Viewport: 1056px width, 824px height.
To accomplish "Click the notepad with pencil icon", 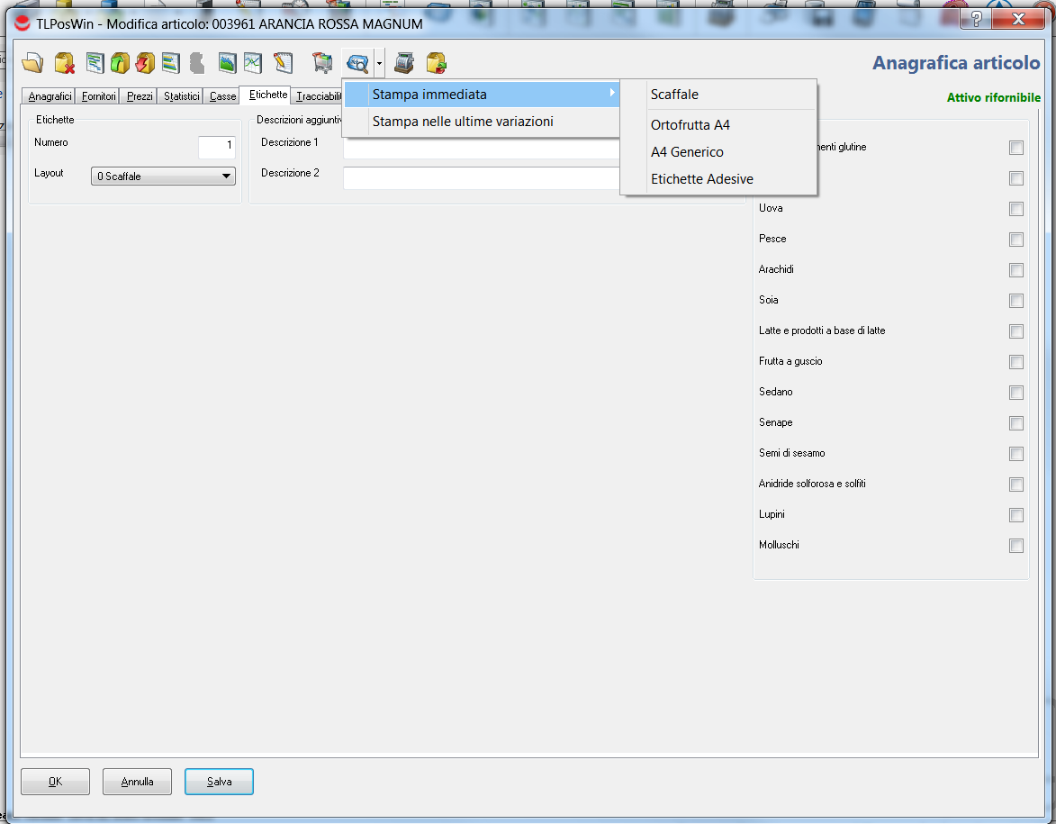I will coord(283,63).
